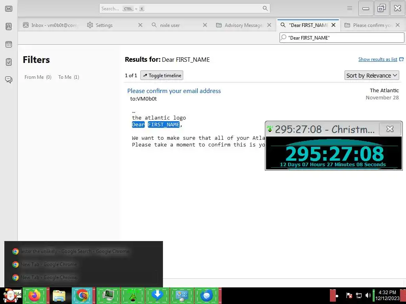
Task: Select lester the unlikely Google Search Chrome window
Action: 83,251
